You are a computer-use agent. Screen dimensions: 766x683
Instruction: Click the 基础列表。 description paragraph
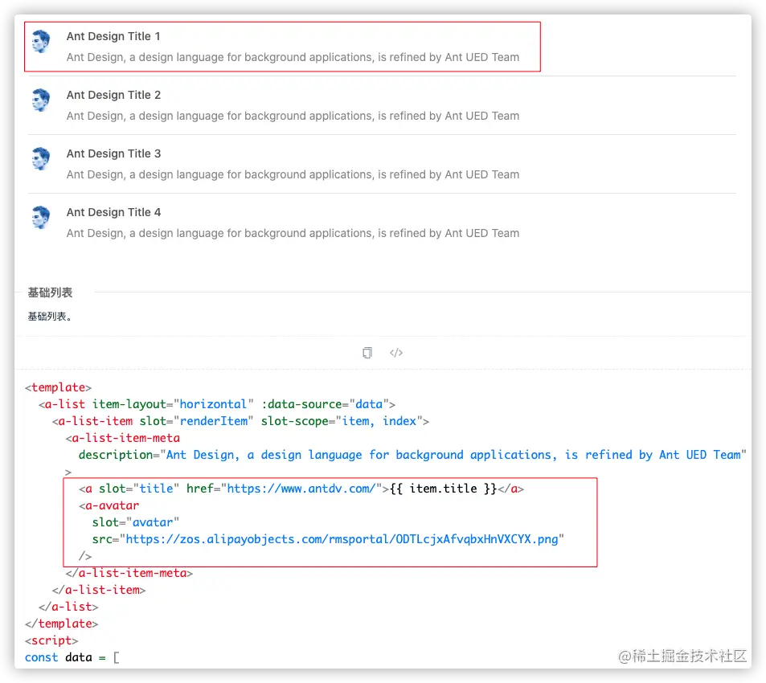(50, 317)
